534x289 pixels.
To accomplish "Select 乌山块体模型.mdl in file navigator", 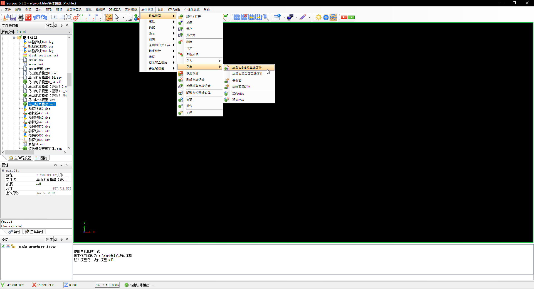I will [42, 104].
